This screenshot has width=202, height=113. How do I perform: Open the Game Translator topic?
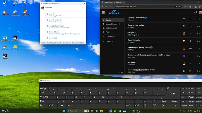point(134,40)
